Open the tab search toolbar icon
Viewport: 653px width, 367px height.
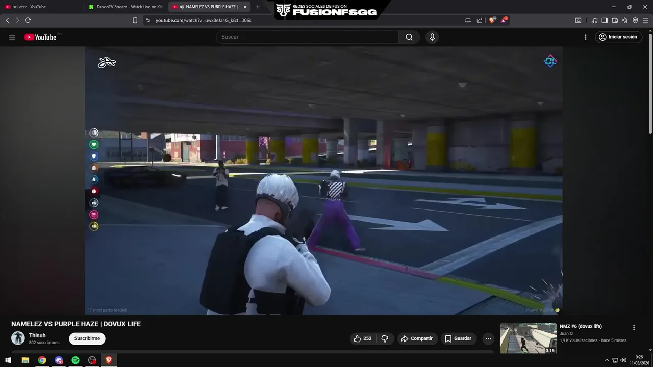[578, 20]
